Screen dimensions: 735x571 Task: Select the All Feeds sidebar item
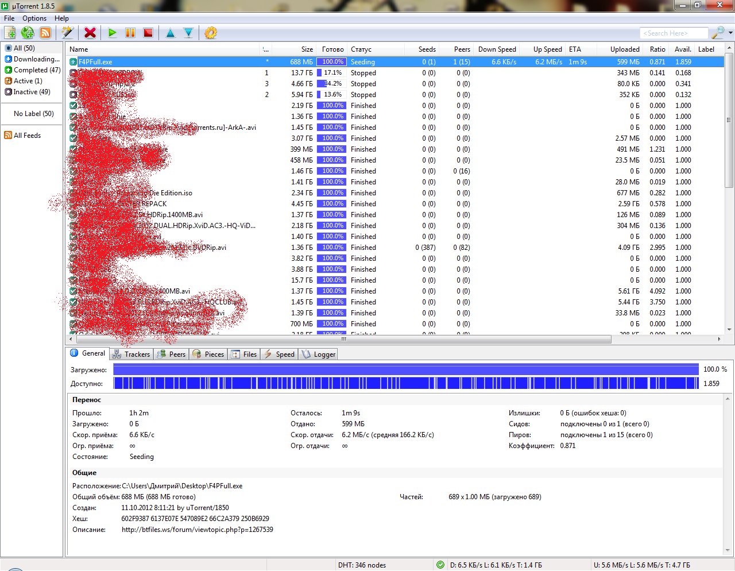point(27,136)
